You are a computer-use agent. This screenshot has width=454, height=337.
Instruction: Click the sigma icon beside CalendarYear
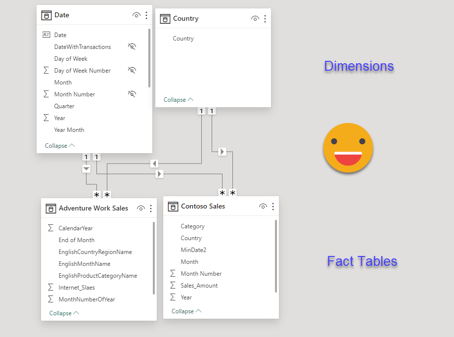coord(50,228)
